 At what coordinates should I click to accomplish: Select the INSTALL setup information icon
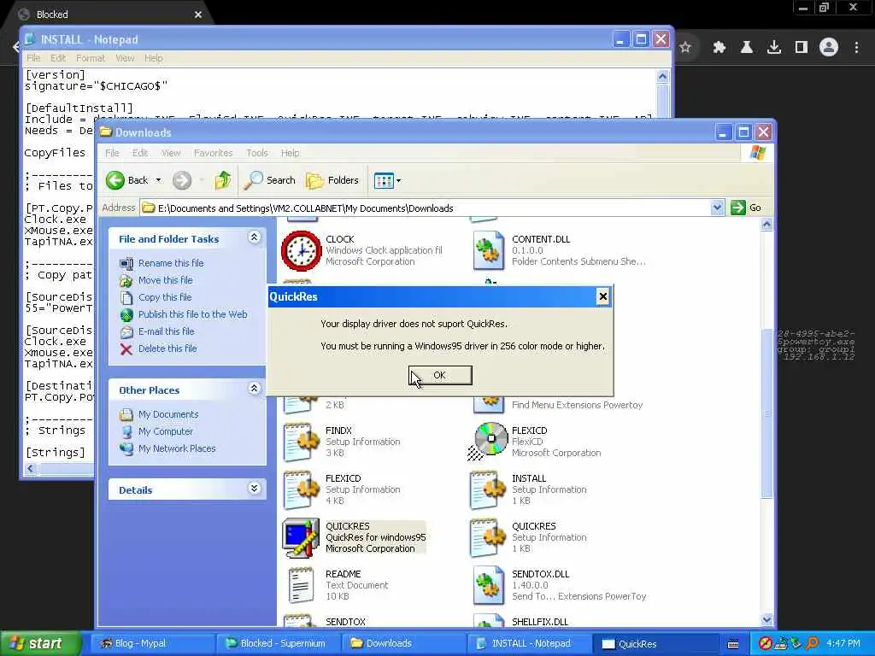pos(488,489)
